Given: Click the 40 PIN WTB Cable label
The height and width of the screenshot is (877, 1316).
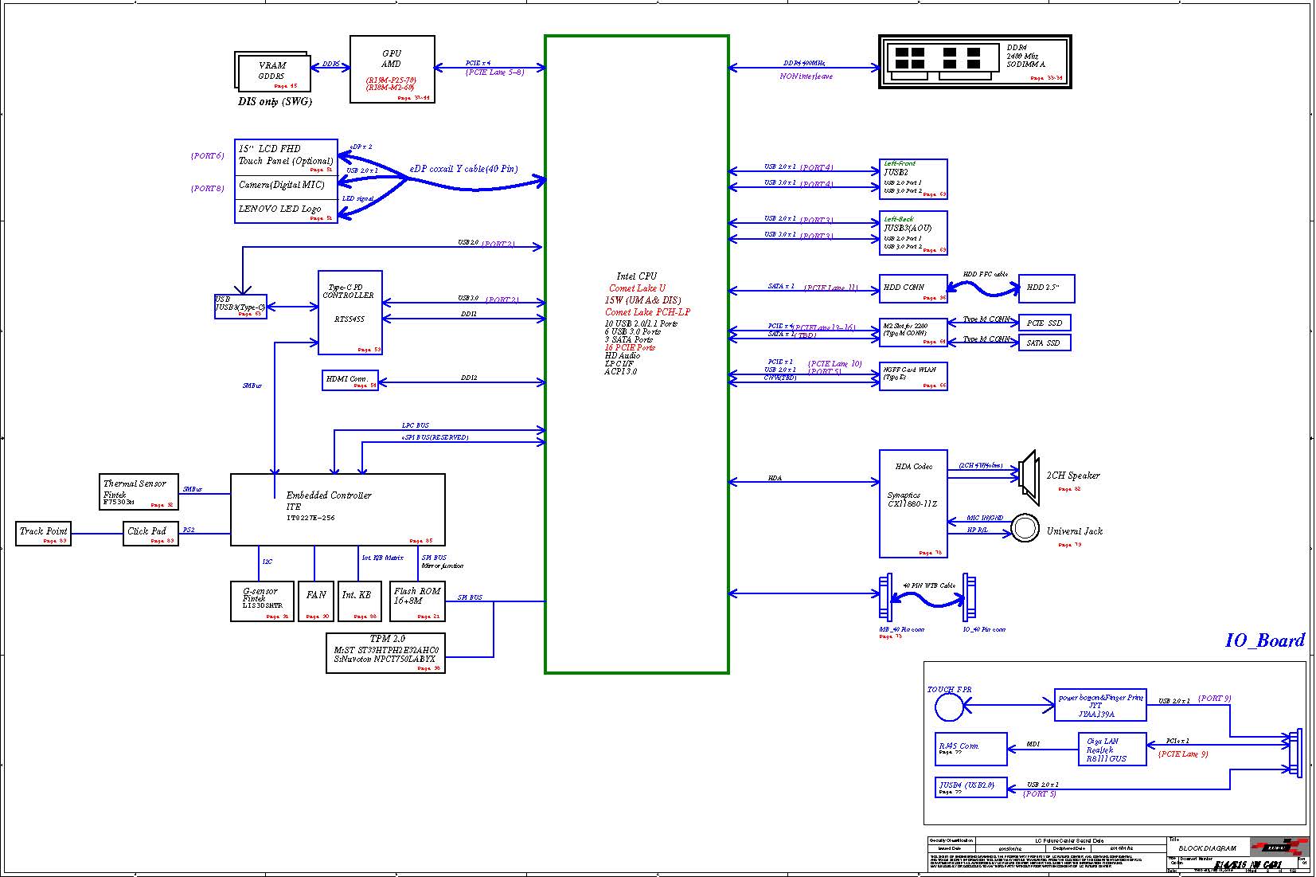Looking at the screenshot, I should [x=929, y=585].
